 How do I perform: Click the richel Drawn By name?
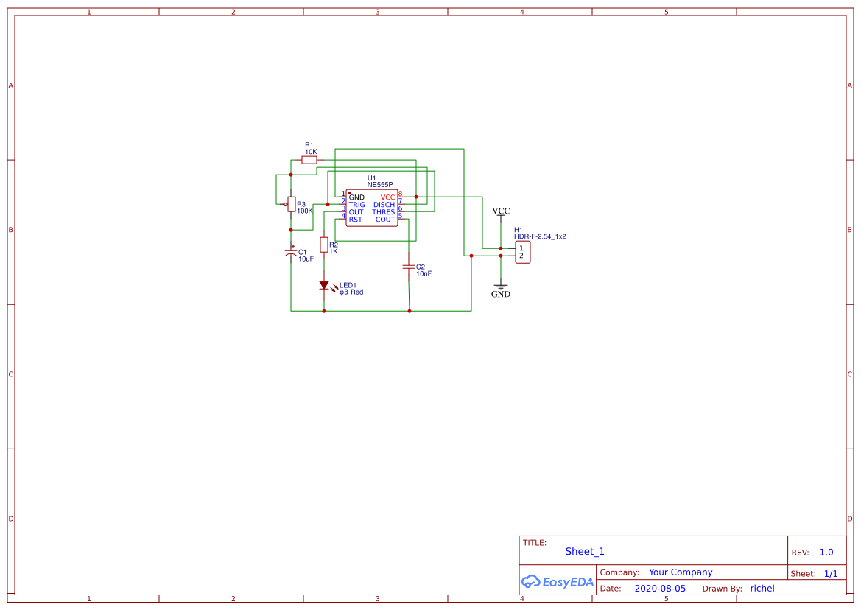(x=762, y=588)
